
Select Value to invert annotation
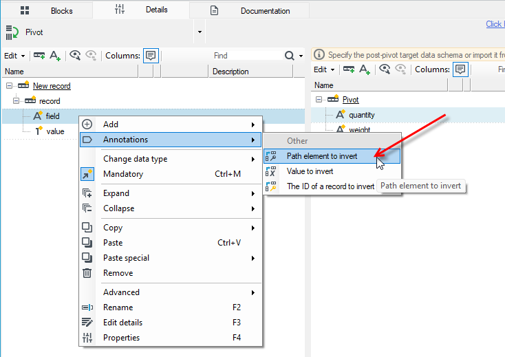pos(332,171)
